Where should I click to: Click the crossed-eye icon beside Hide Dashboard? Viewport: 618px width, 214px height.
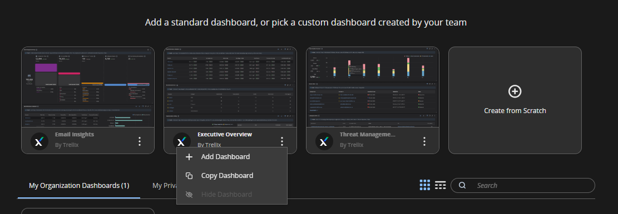(x=189, y=195)
